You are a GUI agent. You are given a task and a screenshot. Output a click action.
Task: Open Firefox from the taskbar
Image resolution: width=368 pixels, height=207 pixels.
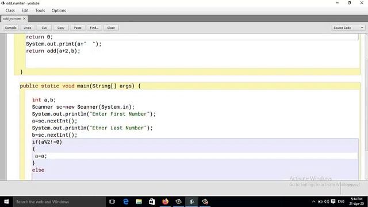click(166, 202)
